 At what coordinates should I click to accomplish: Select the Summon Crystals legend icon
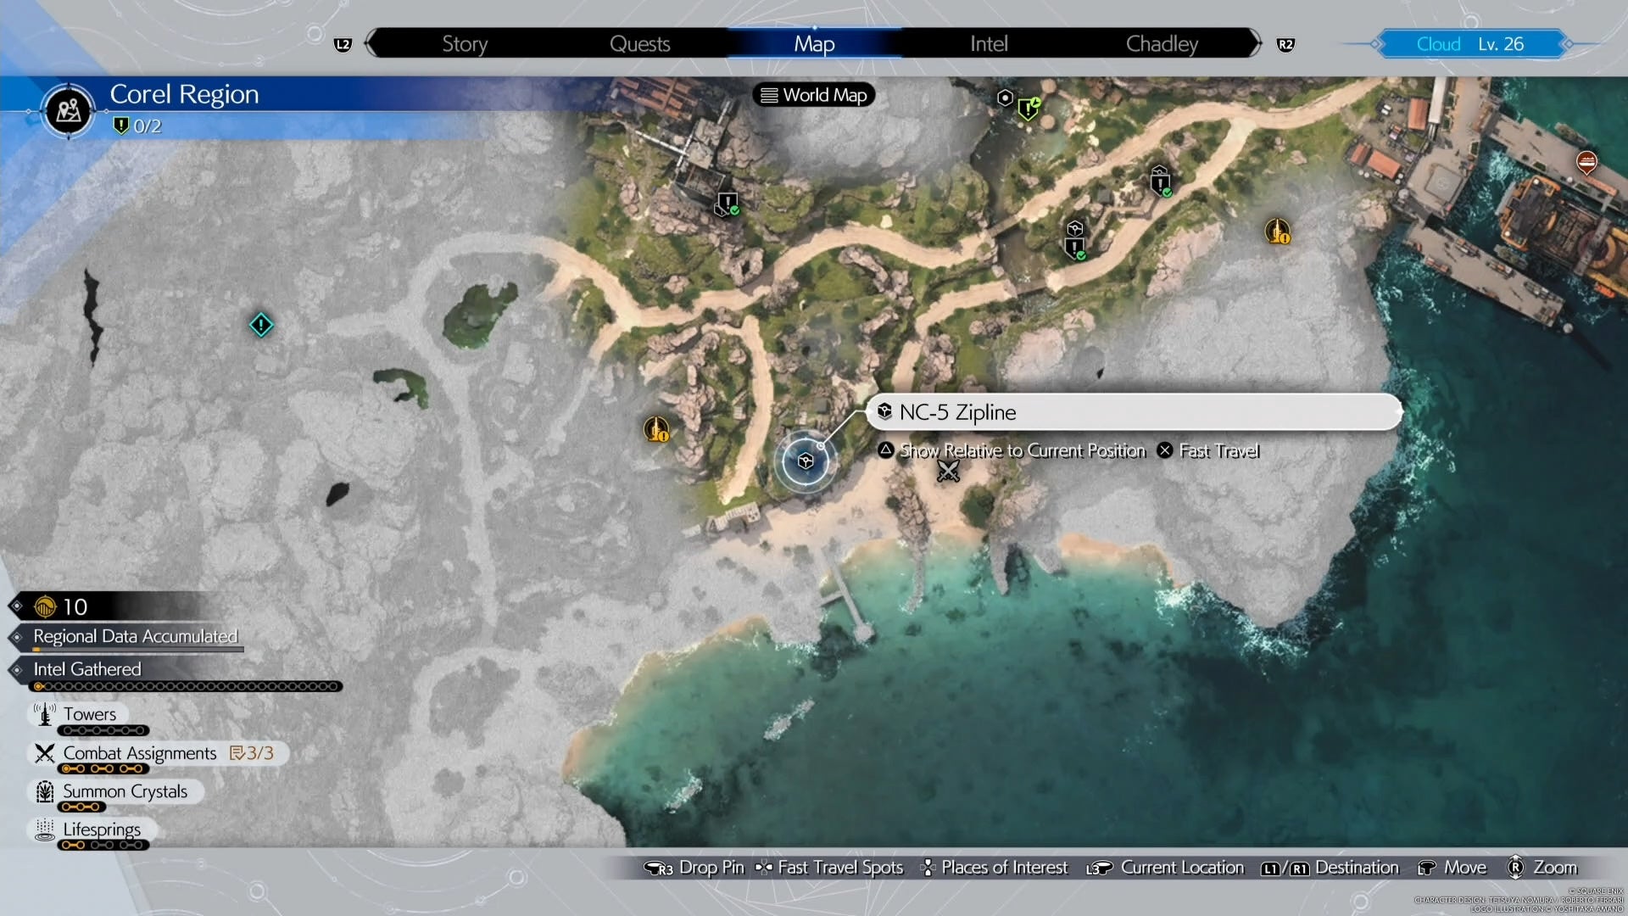tap(44, 792)
